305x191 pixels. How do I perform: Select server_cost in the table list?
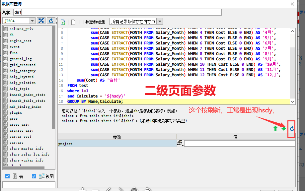click(21, 136)
